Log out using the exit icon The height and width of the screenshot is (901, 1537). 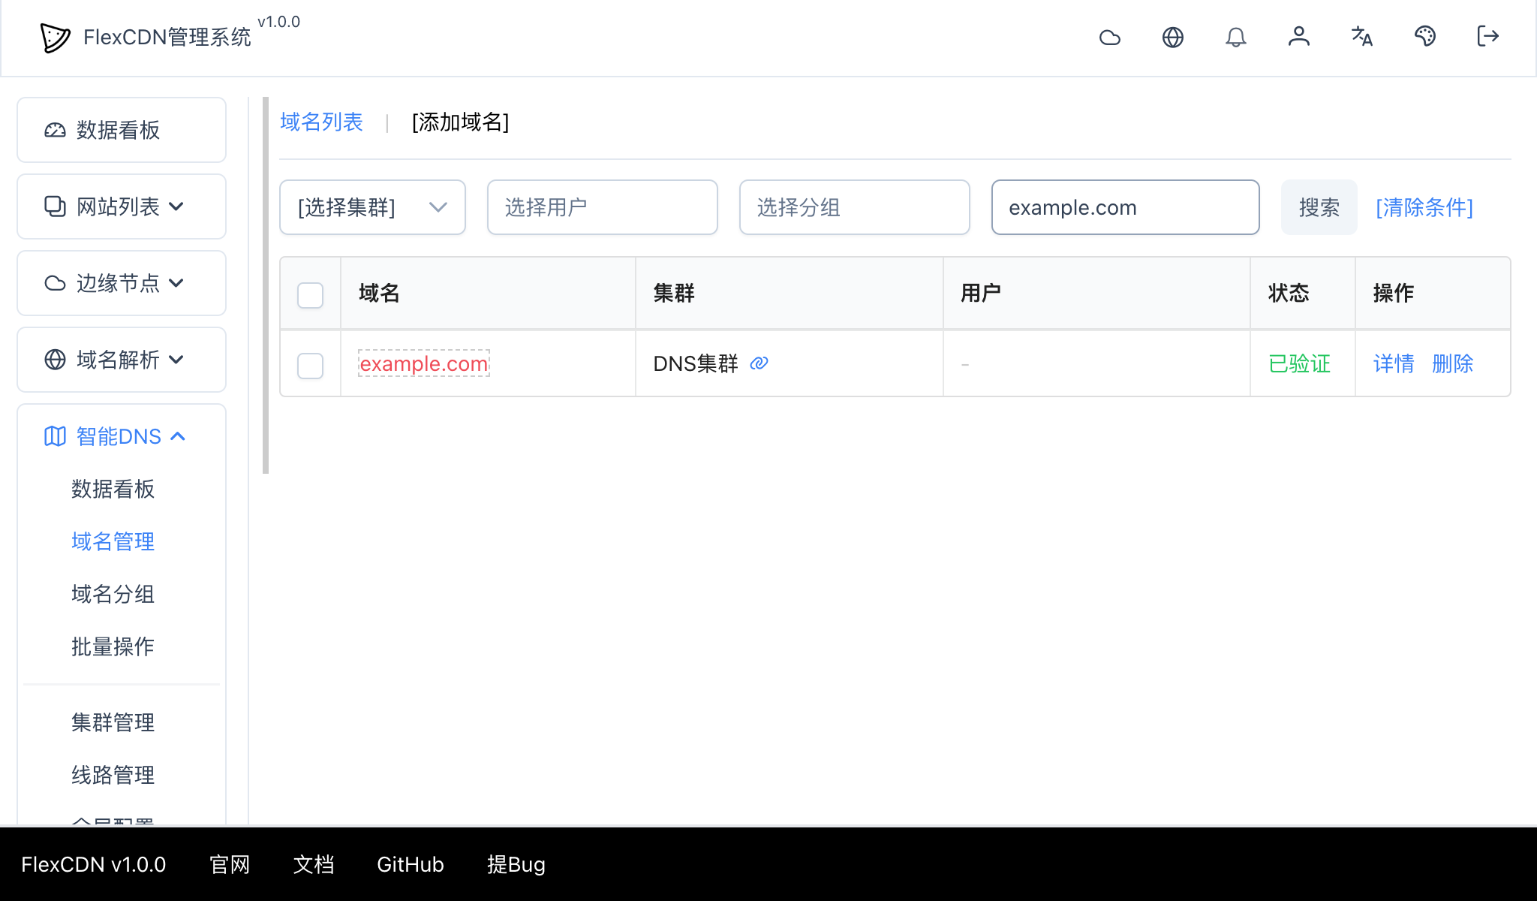click(x=1487, y=37)
